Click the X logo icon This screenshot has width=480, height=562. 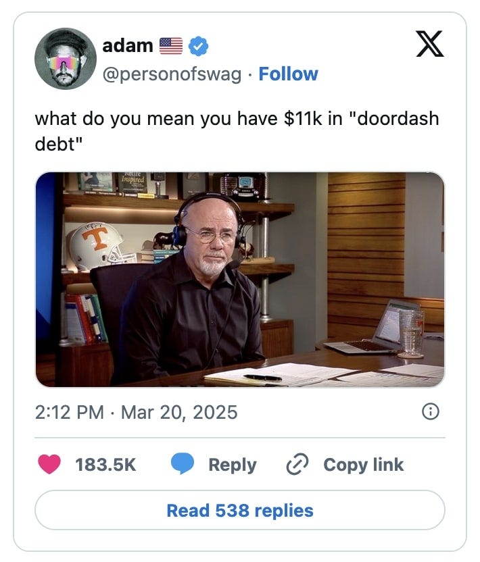click(x=430, y=44)
